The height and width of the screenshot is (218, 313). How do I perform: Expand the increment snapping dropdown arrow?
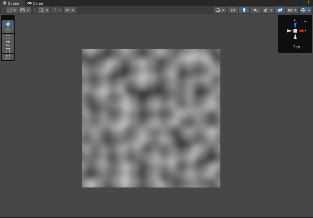click(73, 10)
